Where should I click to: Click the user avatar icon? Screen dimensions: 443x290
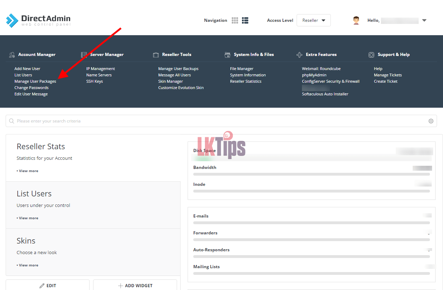356,20
